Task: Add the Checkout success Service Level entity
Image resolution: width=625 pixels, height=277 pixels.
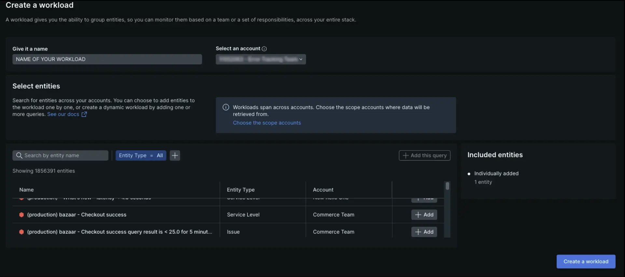Action: point(424,215)
